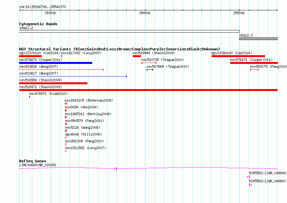Click the 35400k ruler label
The height and width of the screenshot is (203, 287).
click(145, 13)
